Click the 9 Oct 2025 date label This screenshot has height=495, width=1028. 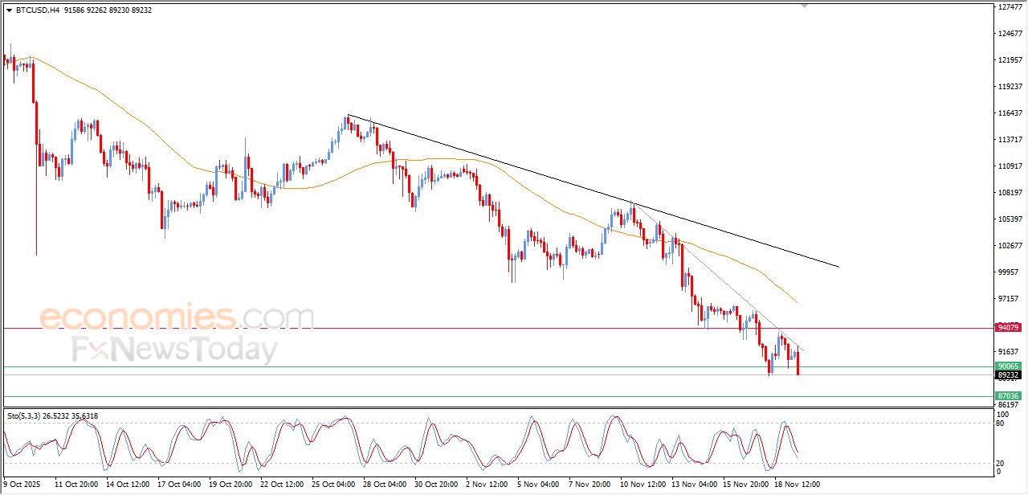(21, 485)
